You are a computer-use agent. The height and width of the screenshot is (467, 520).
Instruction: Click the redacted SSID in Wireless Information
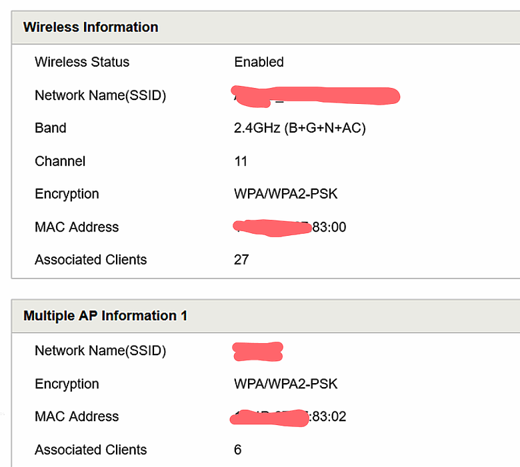click(x=315, y=97)
